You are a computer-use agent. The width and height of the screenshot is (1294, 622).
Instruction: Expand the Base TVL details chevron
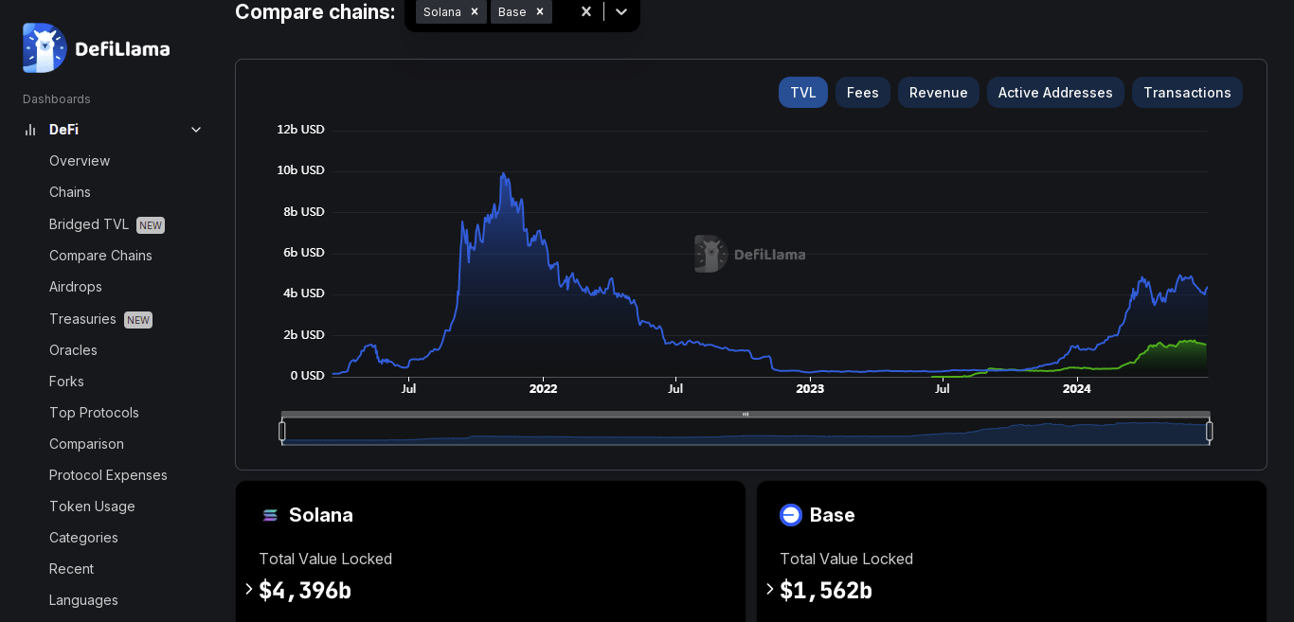(x=770, y=589)
